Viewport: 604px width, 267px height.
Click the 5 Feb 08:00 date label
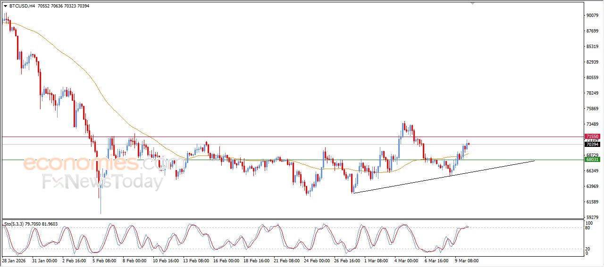click(104, 260)
